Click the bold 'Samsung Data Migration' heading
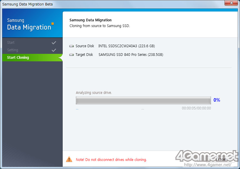 pyautogui.click(x=91, y=20)
